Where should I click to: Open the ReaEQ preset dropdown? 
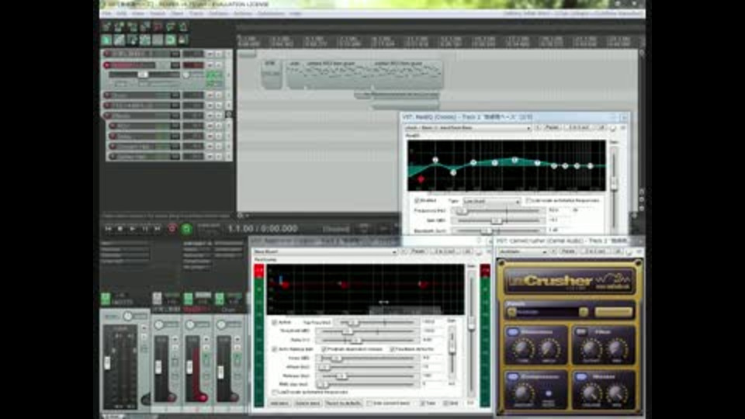point(467,128)
